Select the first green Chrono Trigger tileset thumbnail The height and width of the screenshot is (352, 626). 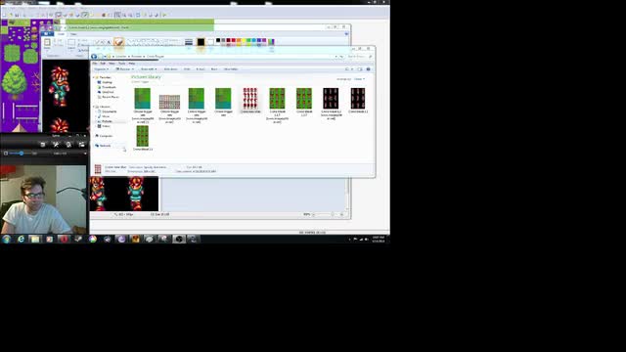[x=143, y=98]
